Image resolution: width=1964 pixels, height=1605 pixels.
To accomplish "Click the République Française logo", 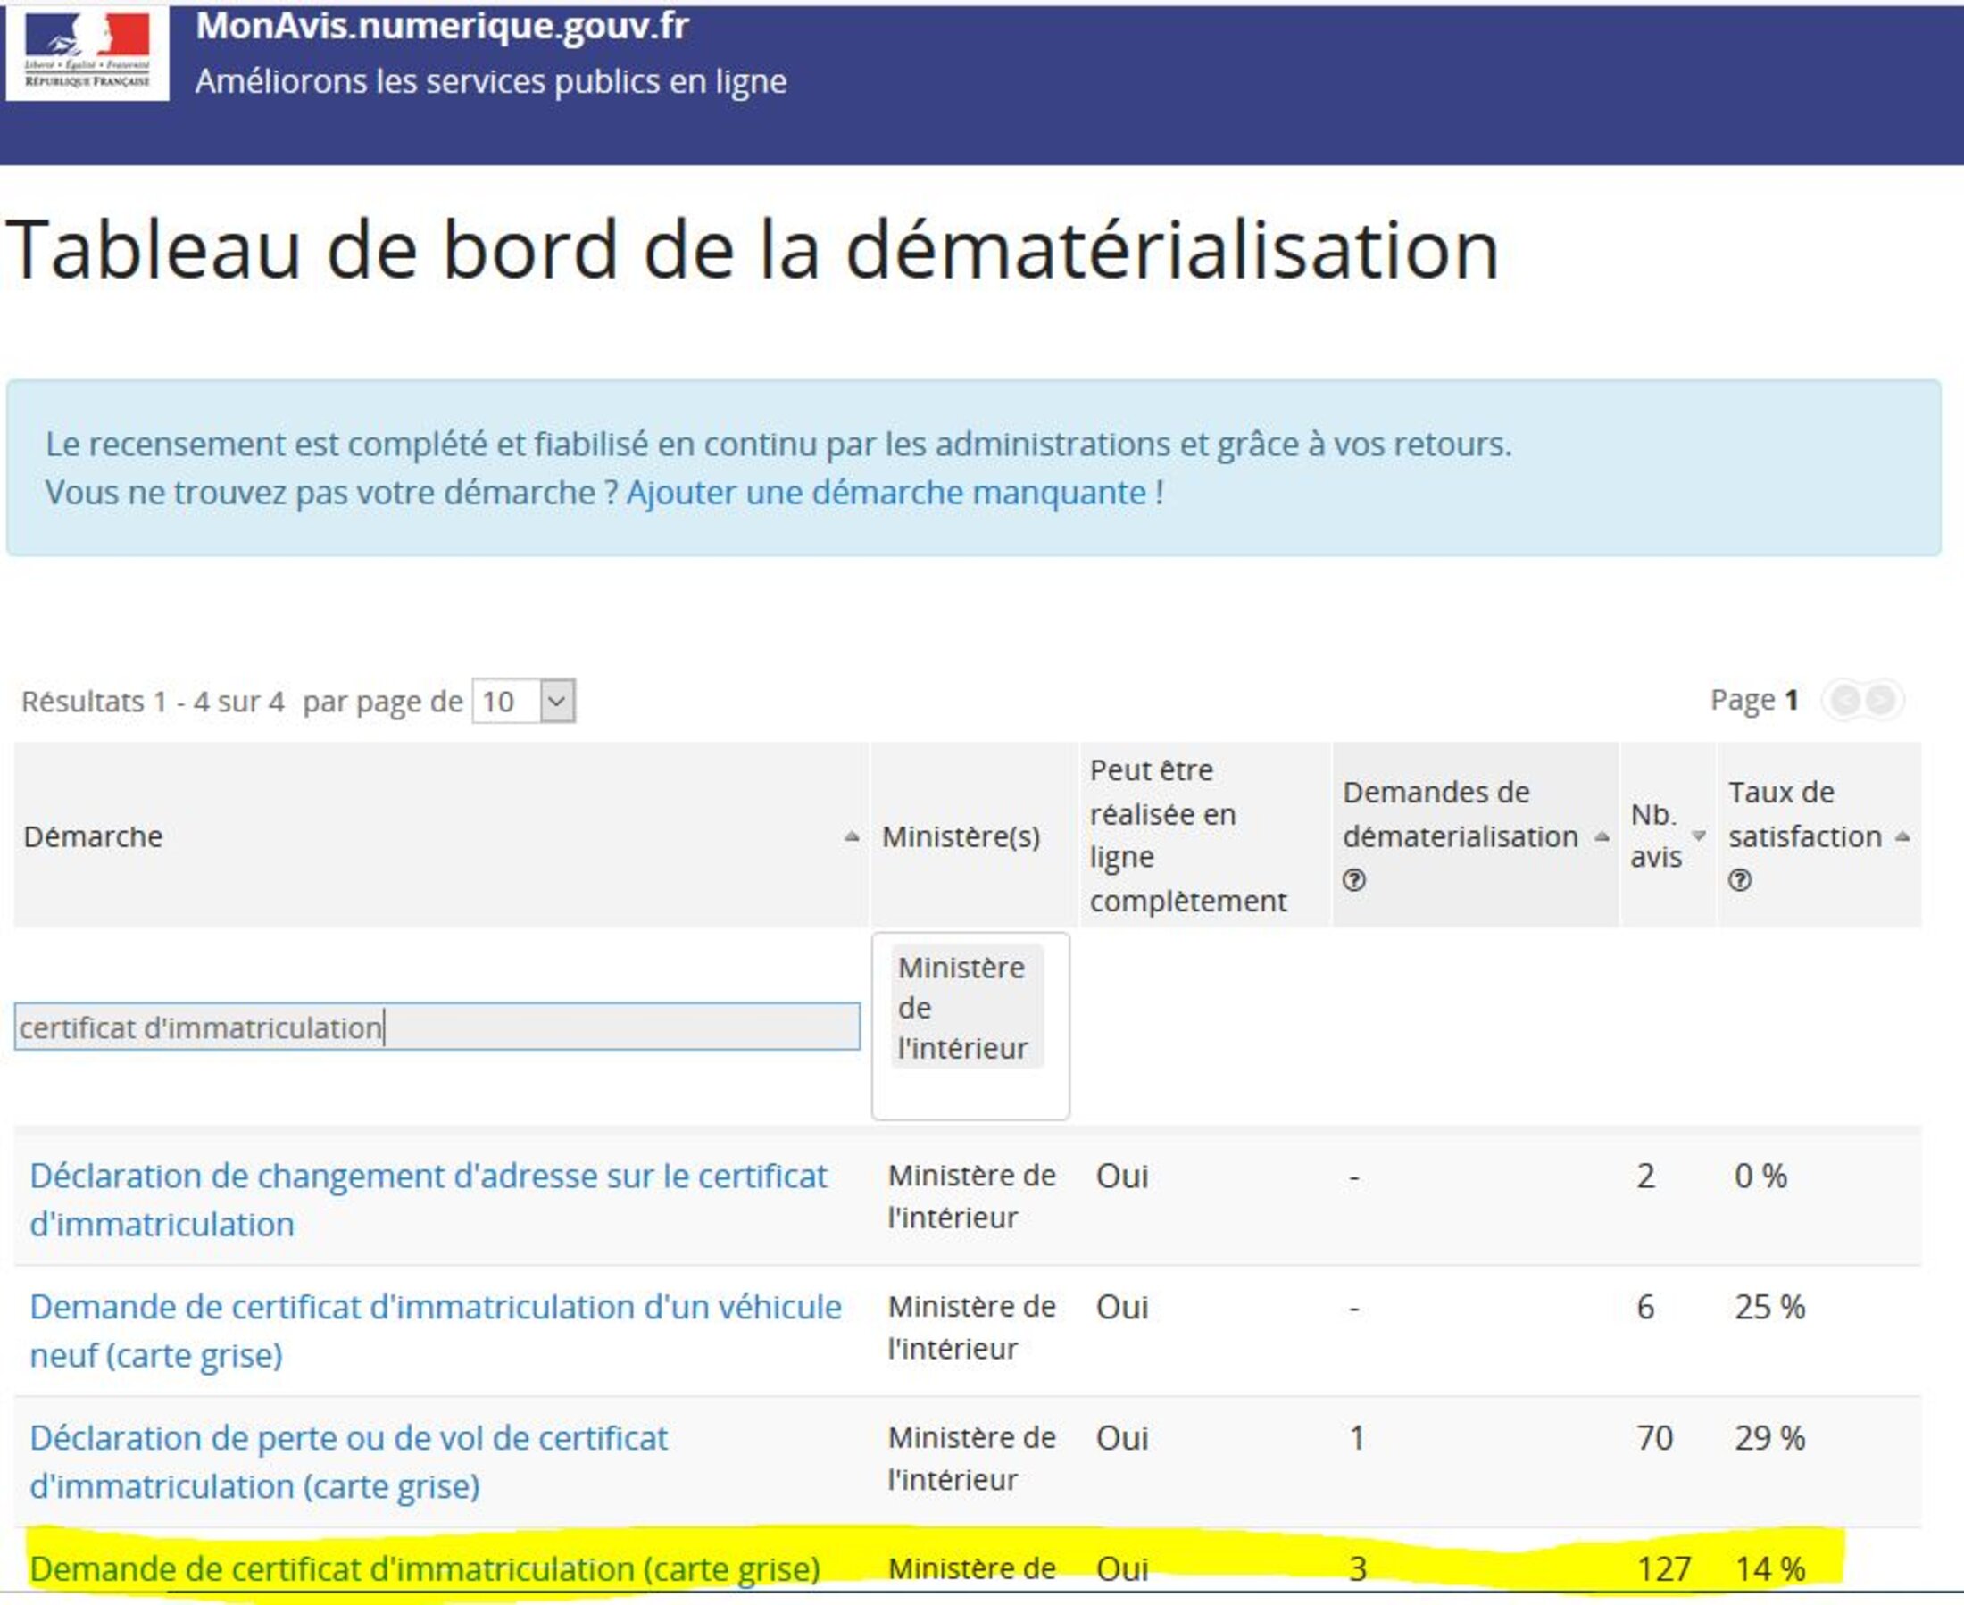I will [87, 52].
